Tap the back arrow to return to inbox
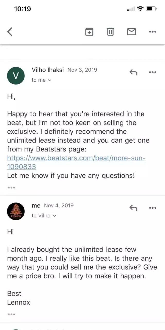 point(10,32)
